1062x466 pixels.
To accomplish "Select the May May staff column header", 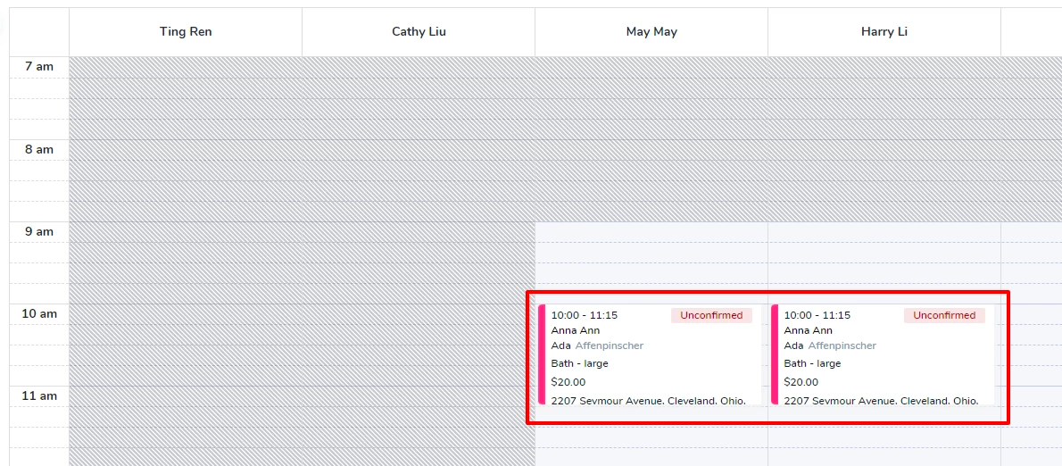I will click(651, 32).
